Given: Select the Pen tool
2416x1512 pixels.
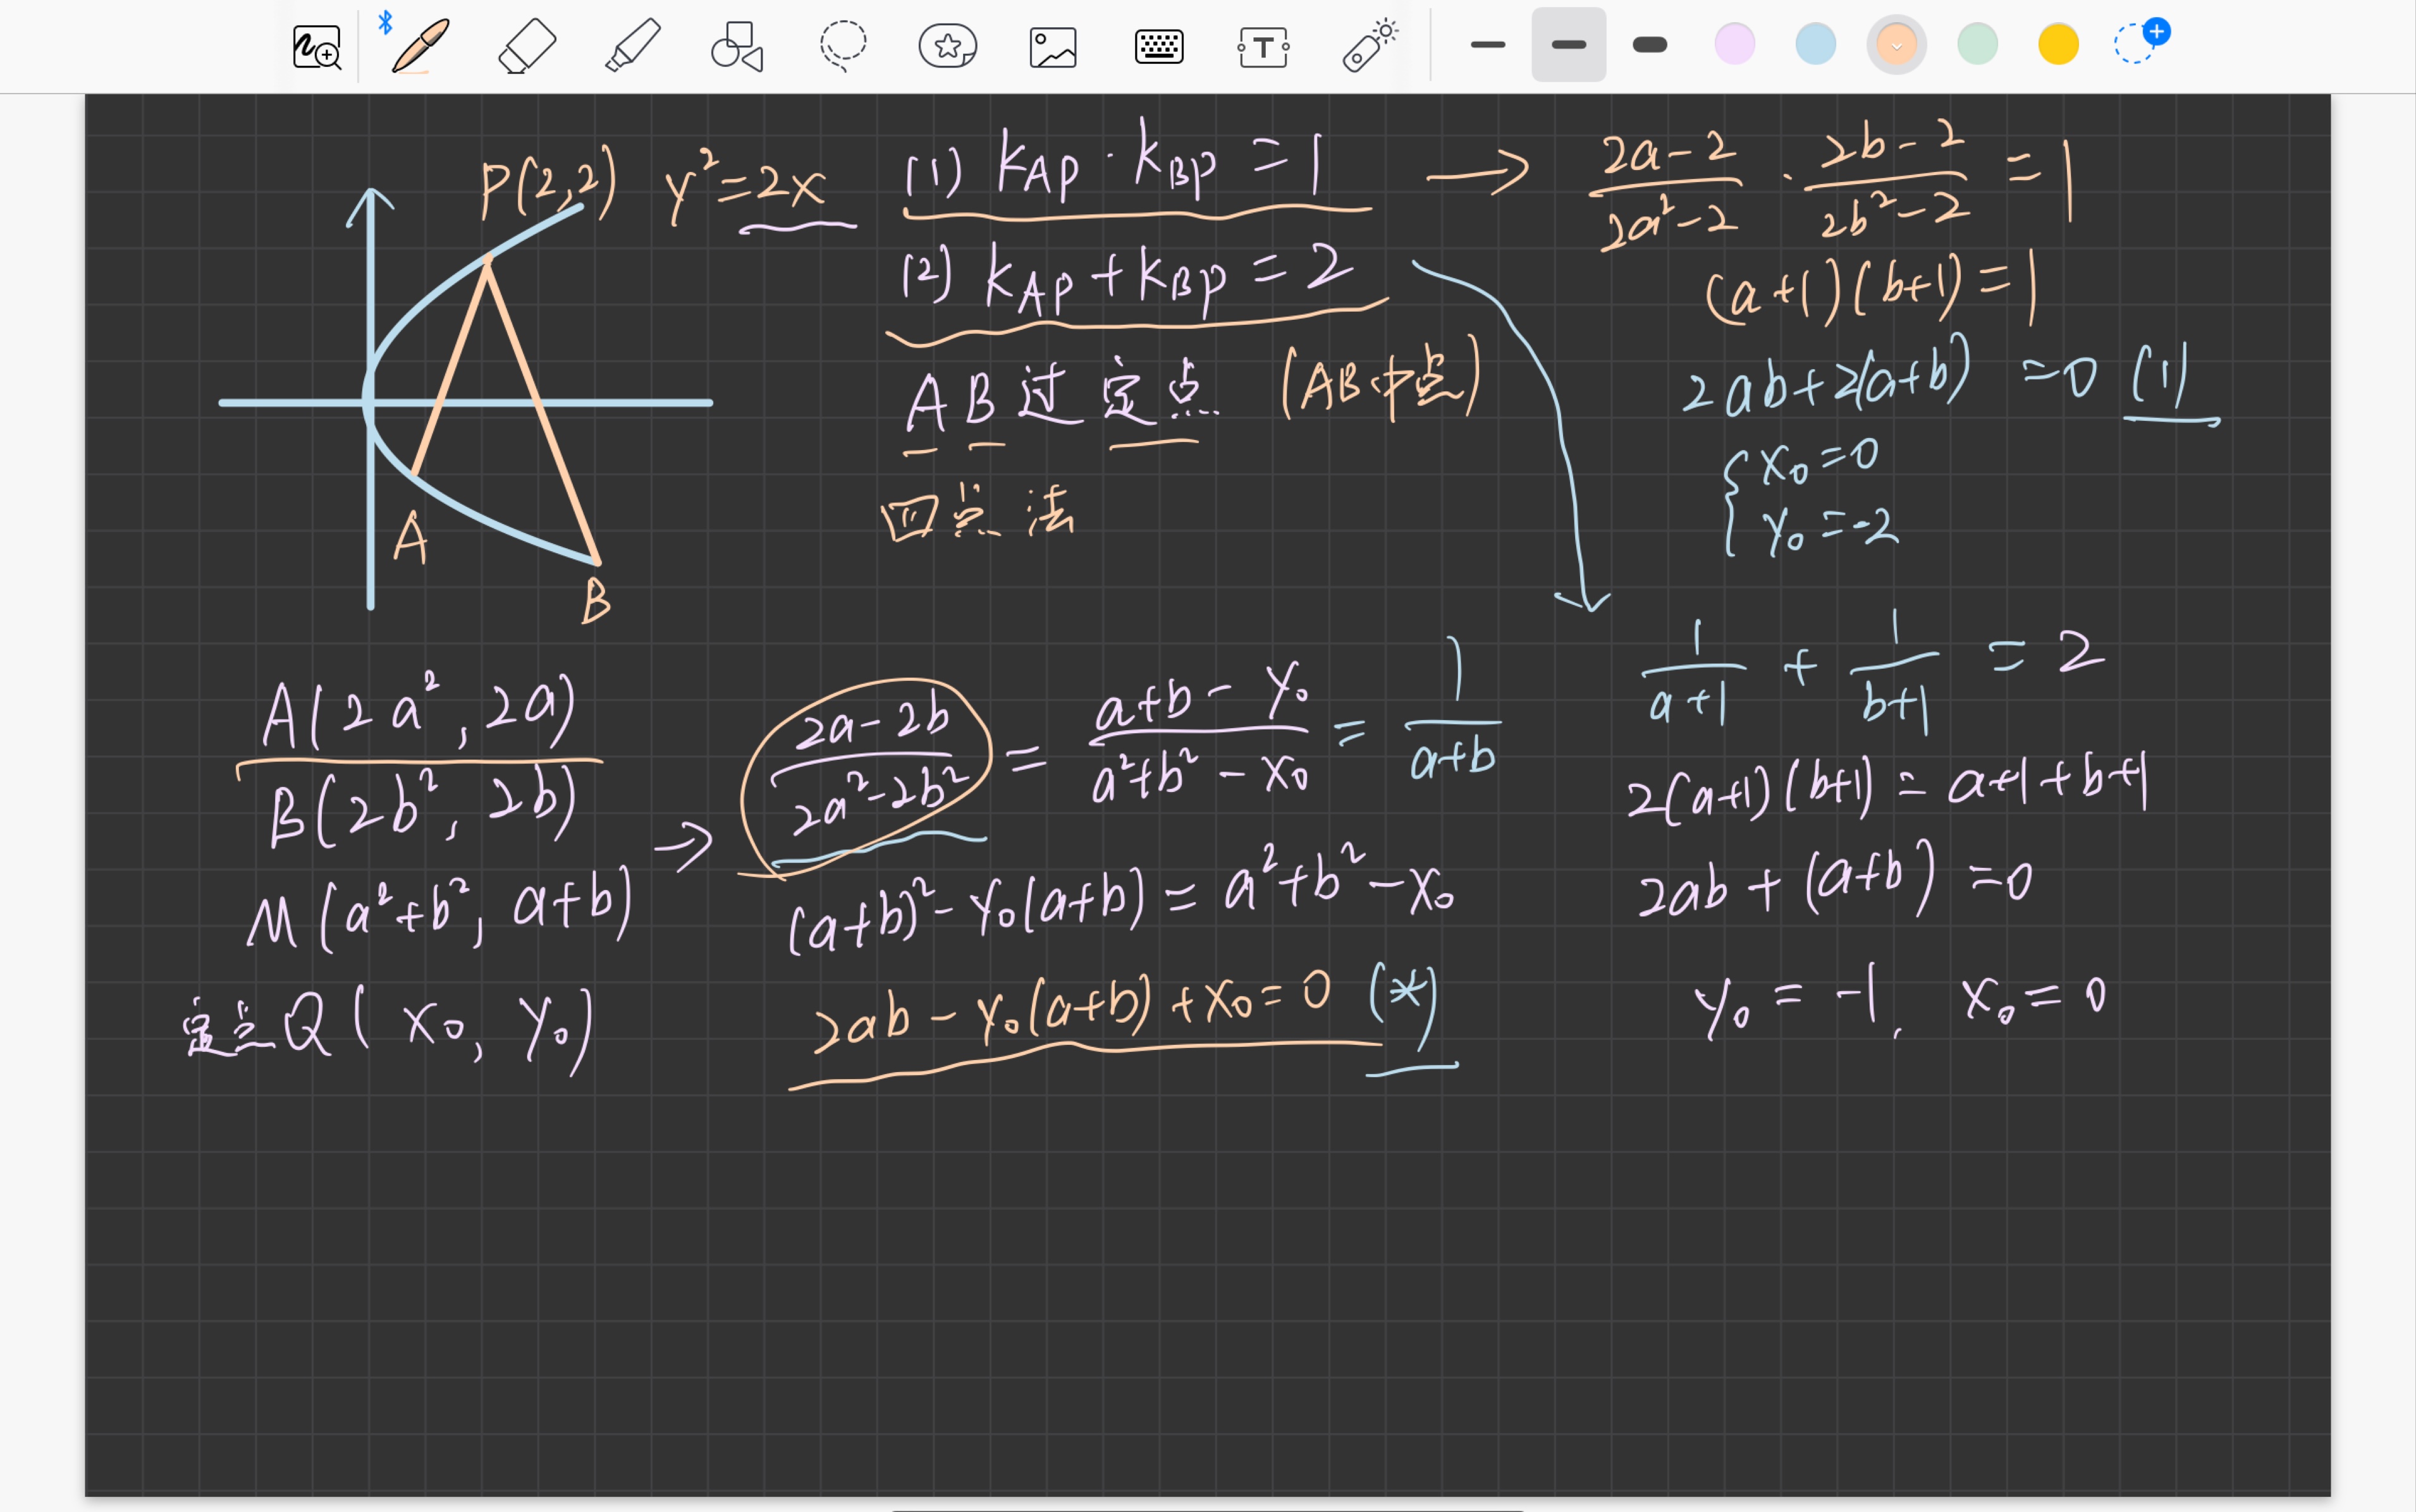Looking at the screenshot, I should (x=421, y=46).
